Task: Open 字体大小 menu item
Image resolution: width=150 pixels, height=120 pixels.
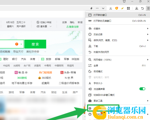Action: (x=118, y=83)
